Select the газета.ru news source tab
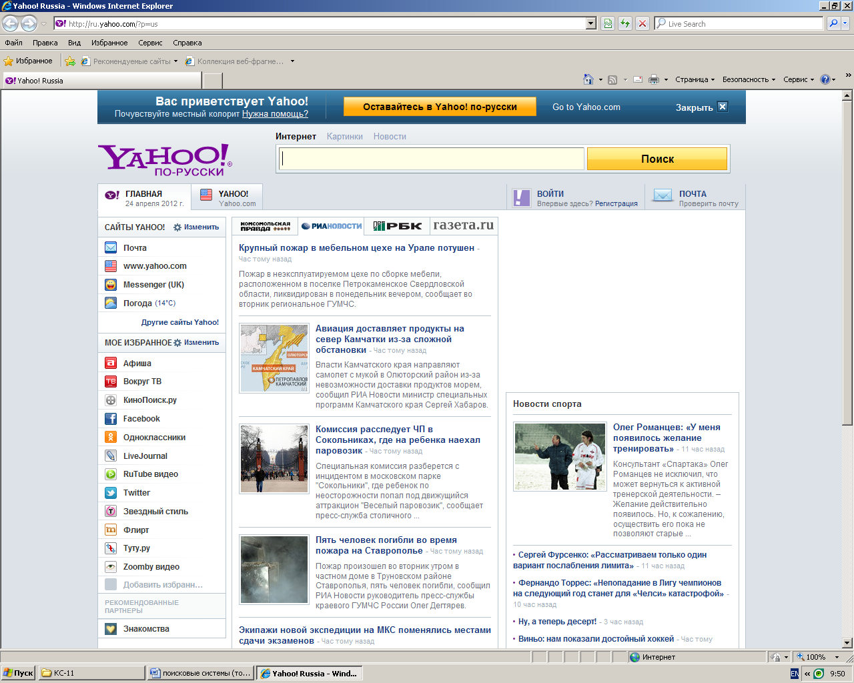The image size is (854, 683). [464, 225]
